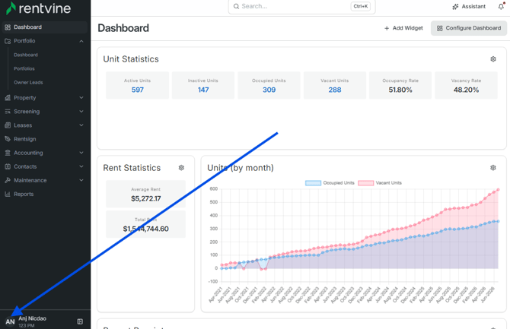Click the Dashboard page heading
Screen dimensions: 510x329
(123, 28)
